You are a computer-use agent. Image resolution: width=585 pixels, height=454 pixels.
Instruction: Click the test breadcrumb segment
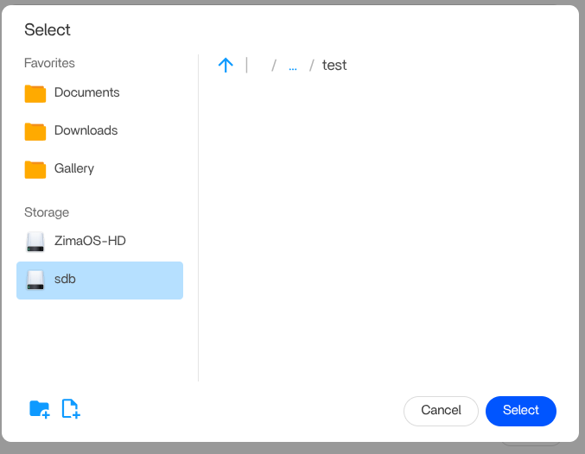[334, 66]
